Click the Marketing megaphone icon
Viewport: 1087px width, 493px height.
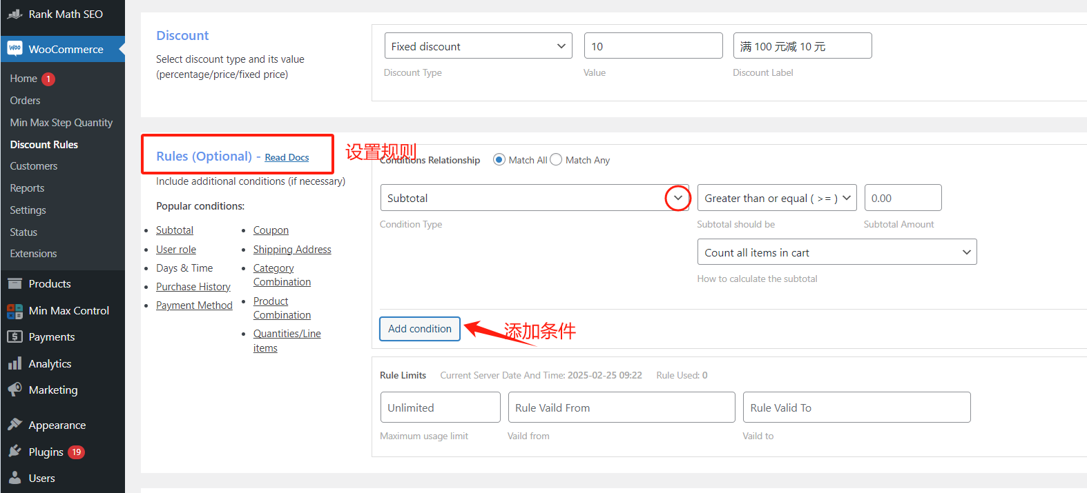(x=15, y=390)
